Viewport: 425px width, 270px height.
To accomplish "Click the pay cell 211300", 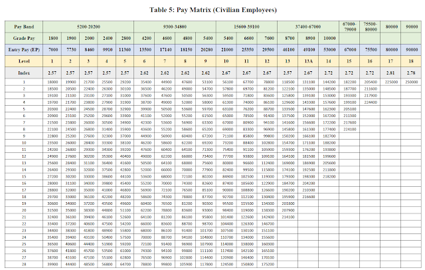I will 350,116.
